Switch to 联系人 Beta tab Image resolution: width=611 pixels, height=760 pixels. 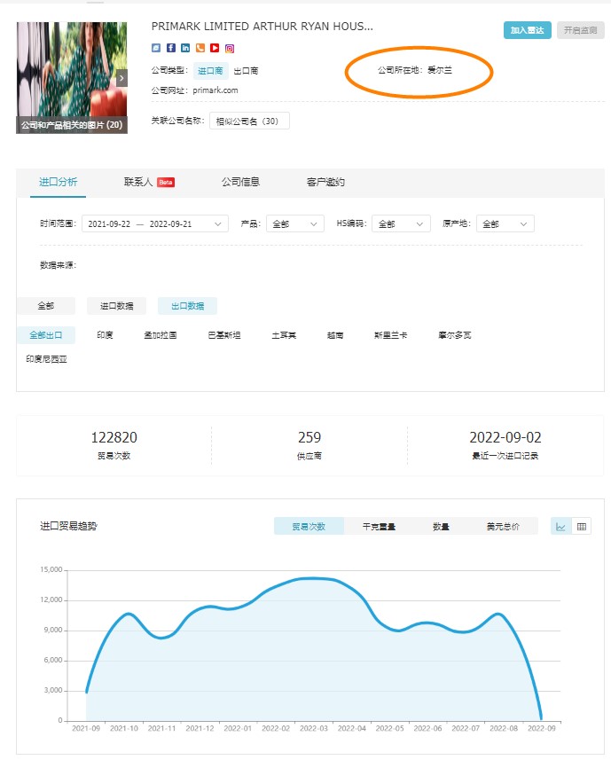tap(149, 183)
